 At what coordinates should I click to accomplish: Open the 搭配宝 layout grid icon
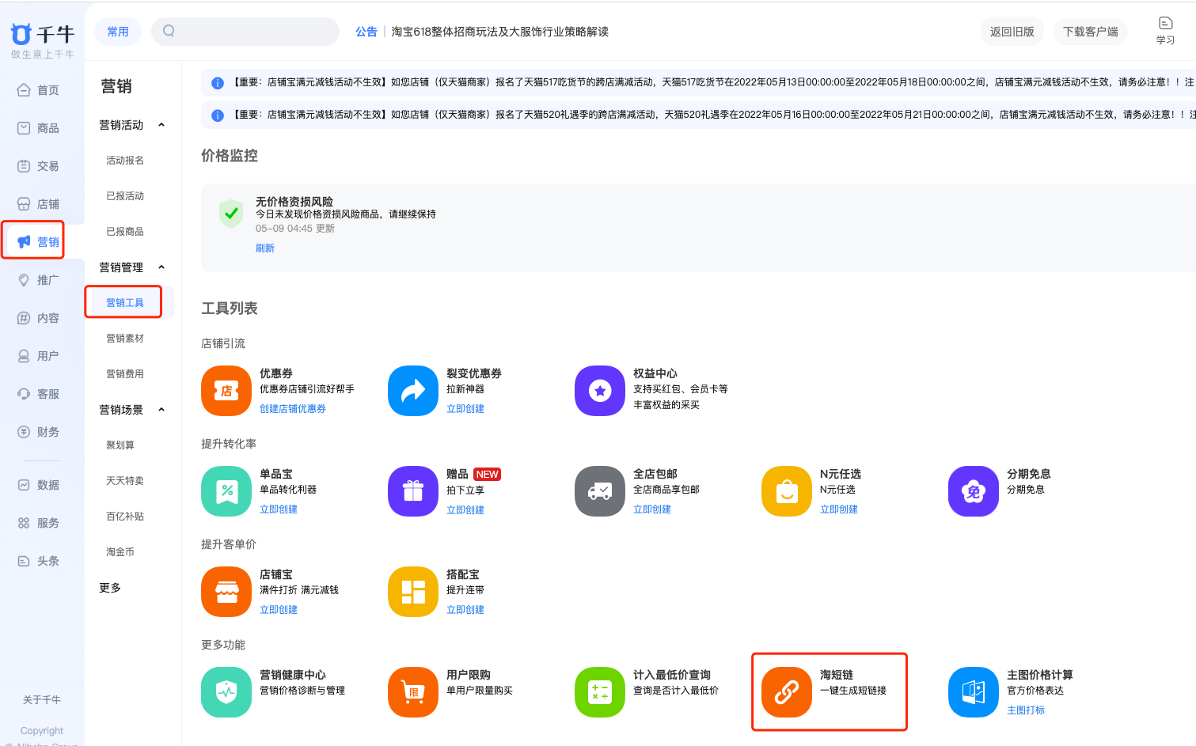click(x=413, y=592)
